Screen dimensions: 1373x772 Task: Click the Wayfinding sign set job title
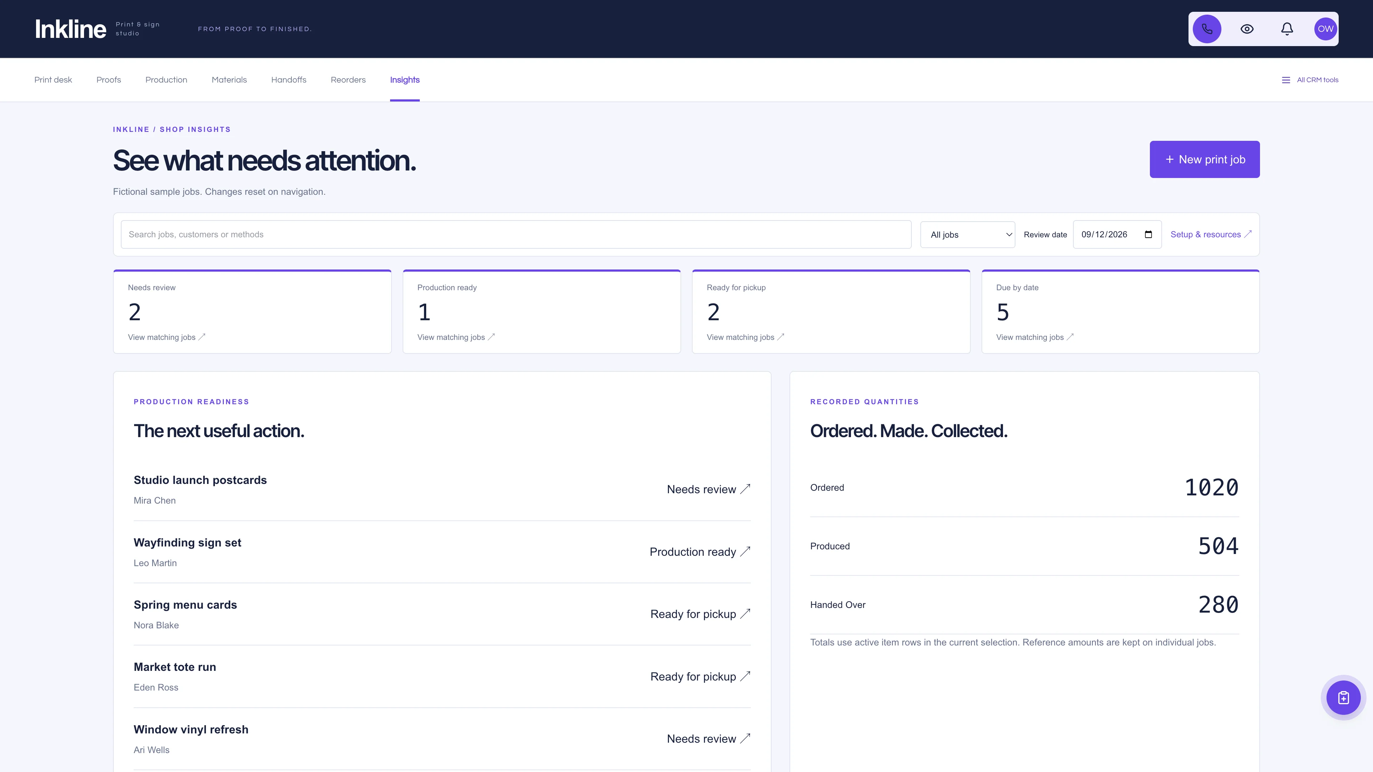tap(188, 543)
